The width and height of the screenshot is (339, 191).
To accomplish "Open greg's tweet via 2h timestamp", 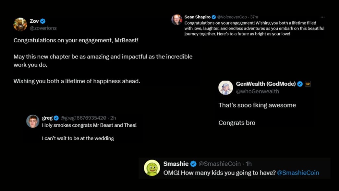I will (x=113, y=118).
